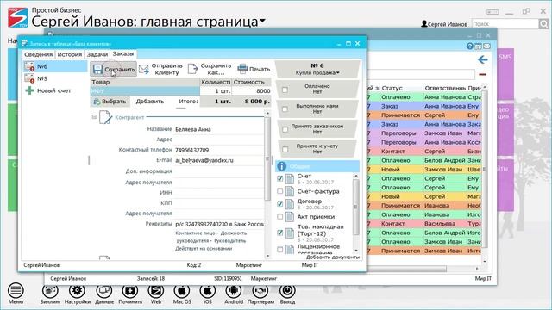552x310 pixels.
Task: Click the Счет document icon
Action: [290, 178]
